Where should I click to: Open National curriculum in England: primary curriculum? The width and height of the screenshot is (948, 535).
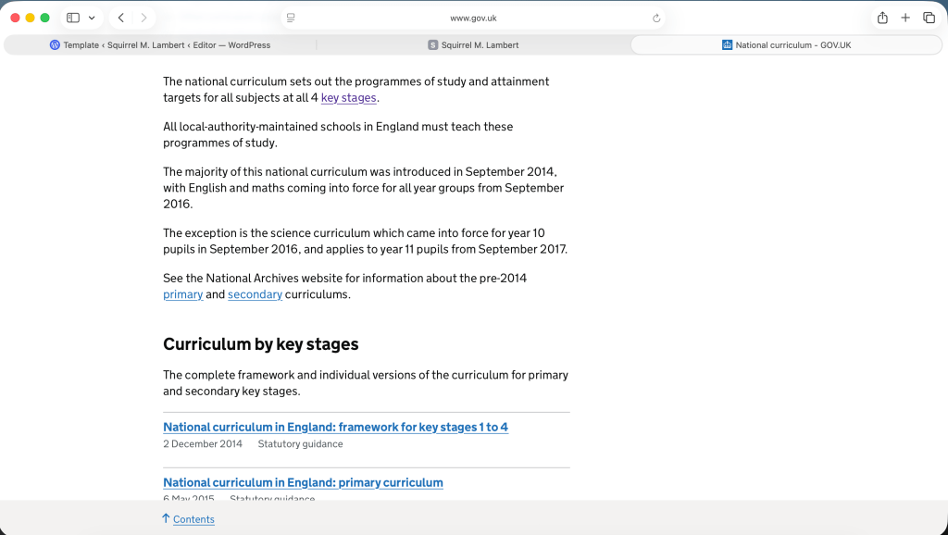click(x=303, y=482)
